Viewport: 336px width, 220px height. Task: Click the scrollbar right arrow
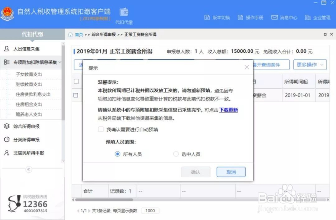click(x=328, y=200)
